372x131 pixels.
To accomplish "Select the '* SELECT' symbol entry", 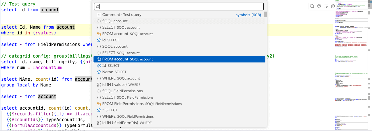I will (x=110, y=110).
